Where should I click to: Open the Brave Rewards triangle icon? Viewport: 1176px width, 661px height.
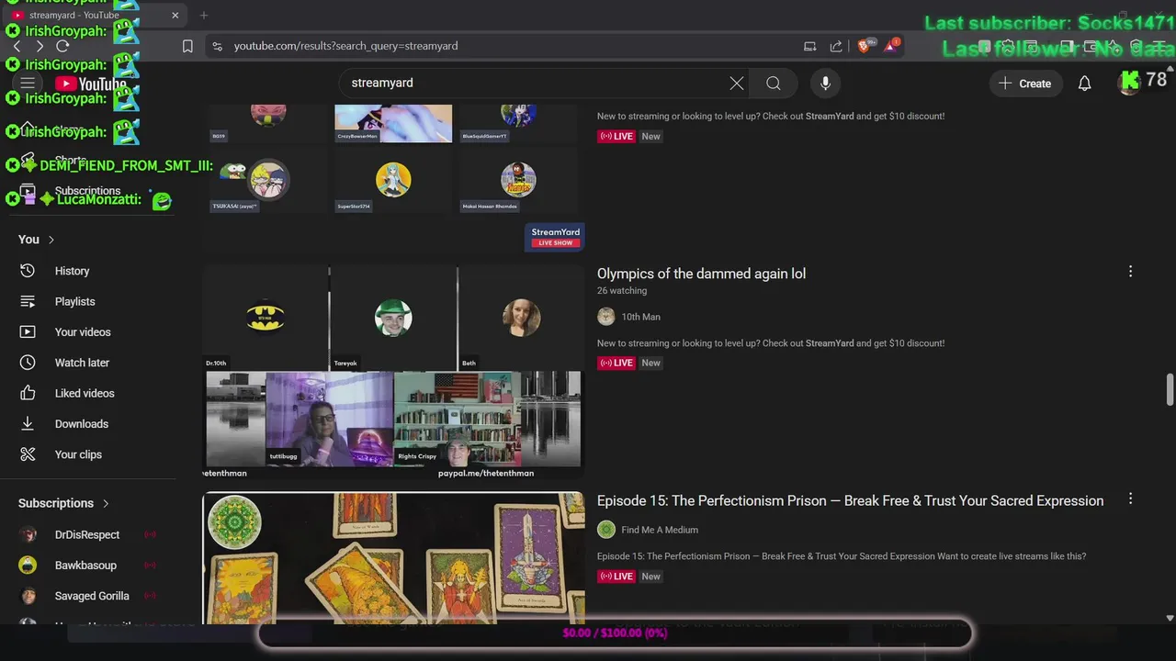891,46
